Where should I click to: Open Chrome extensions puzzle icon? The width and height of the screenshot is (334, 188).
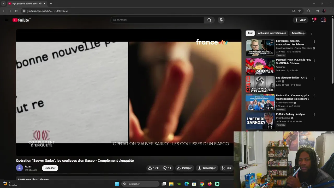click(x=308, y=11)
